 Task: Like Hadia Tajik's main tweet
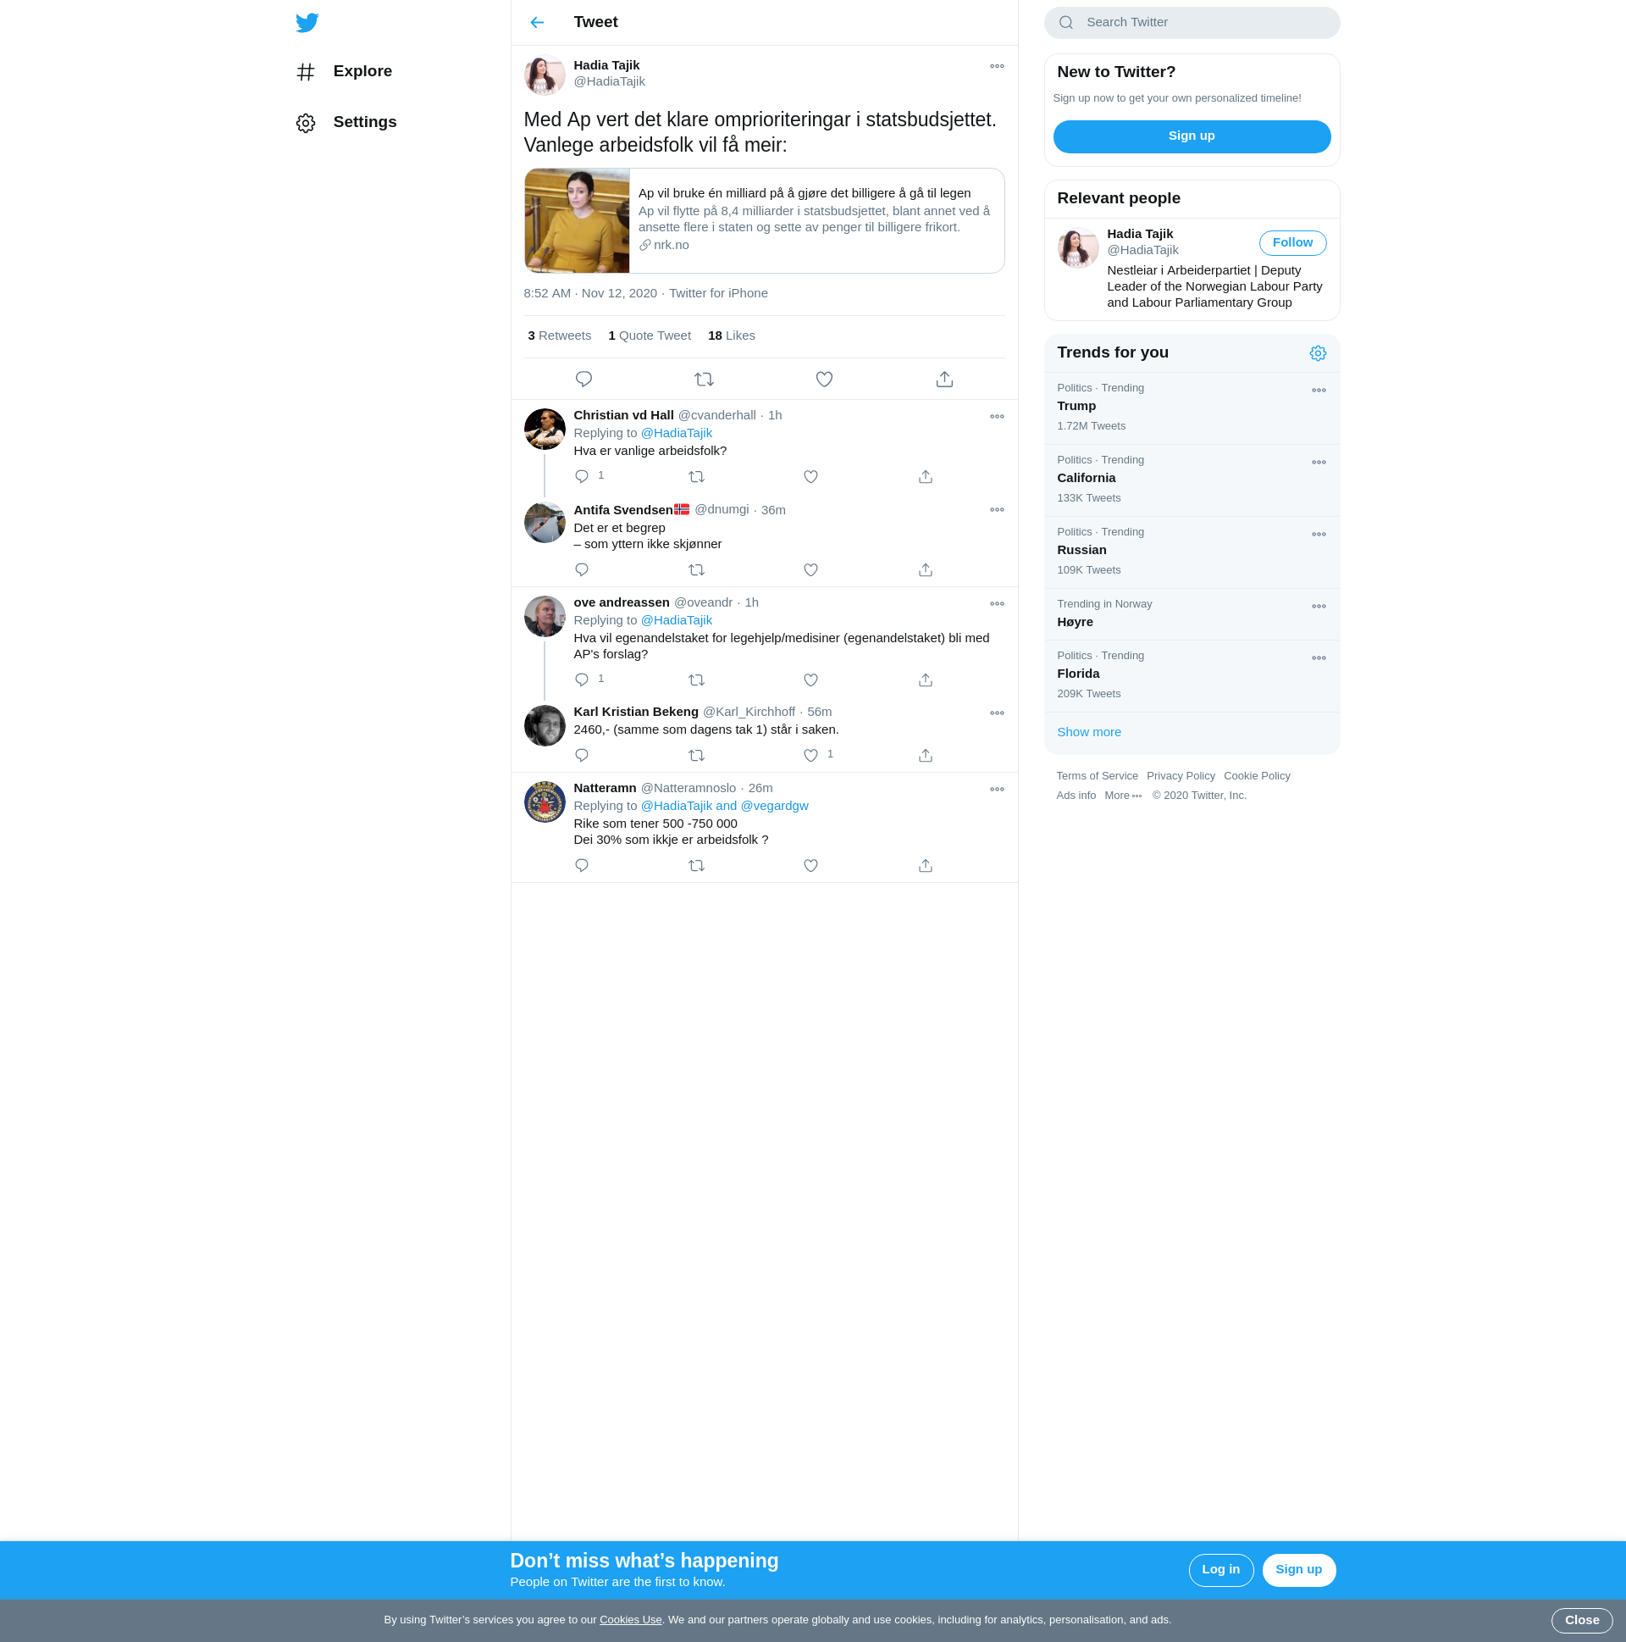[x=824, y=379]
